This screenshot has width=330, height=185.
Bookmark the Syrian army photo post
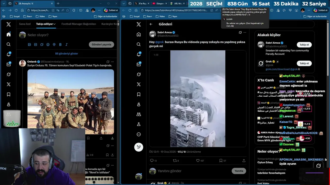pos(88,138)
